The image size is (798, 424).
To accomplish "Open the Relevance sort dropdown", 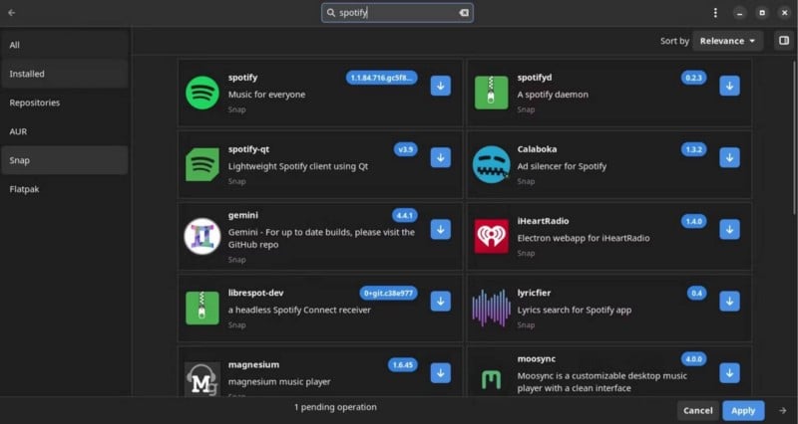I will click(x=727, y=41).
